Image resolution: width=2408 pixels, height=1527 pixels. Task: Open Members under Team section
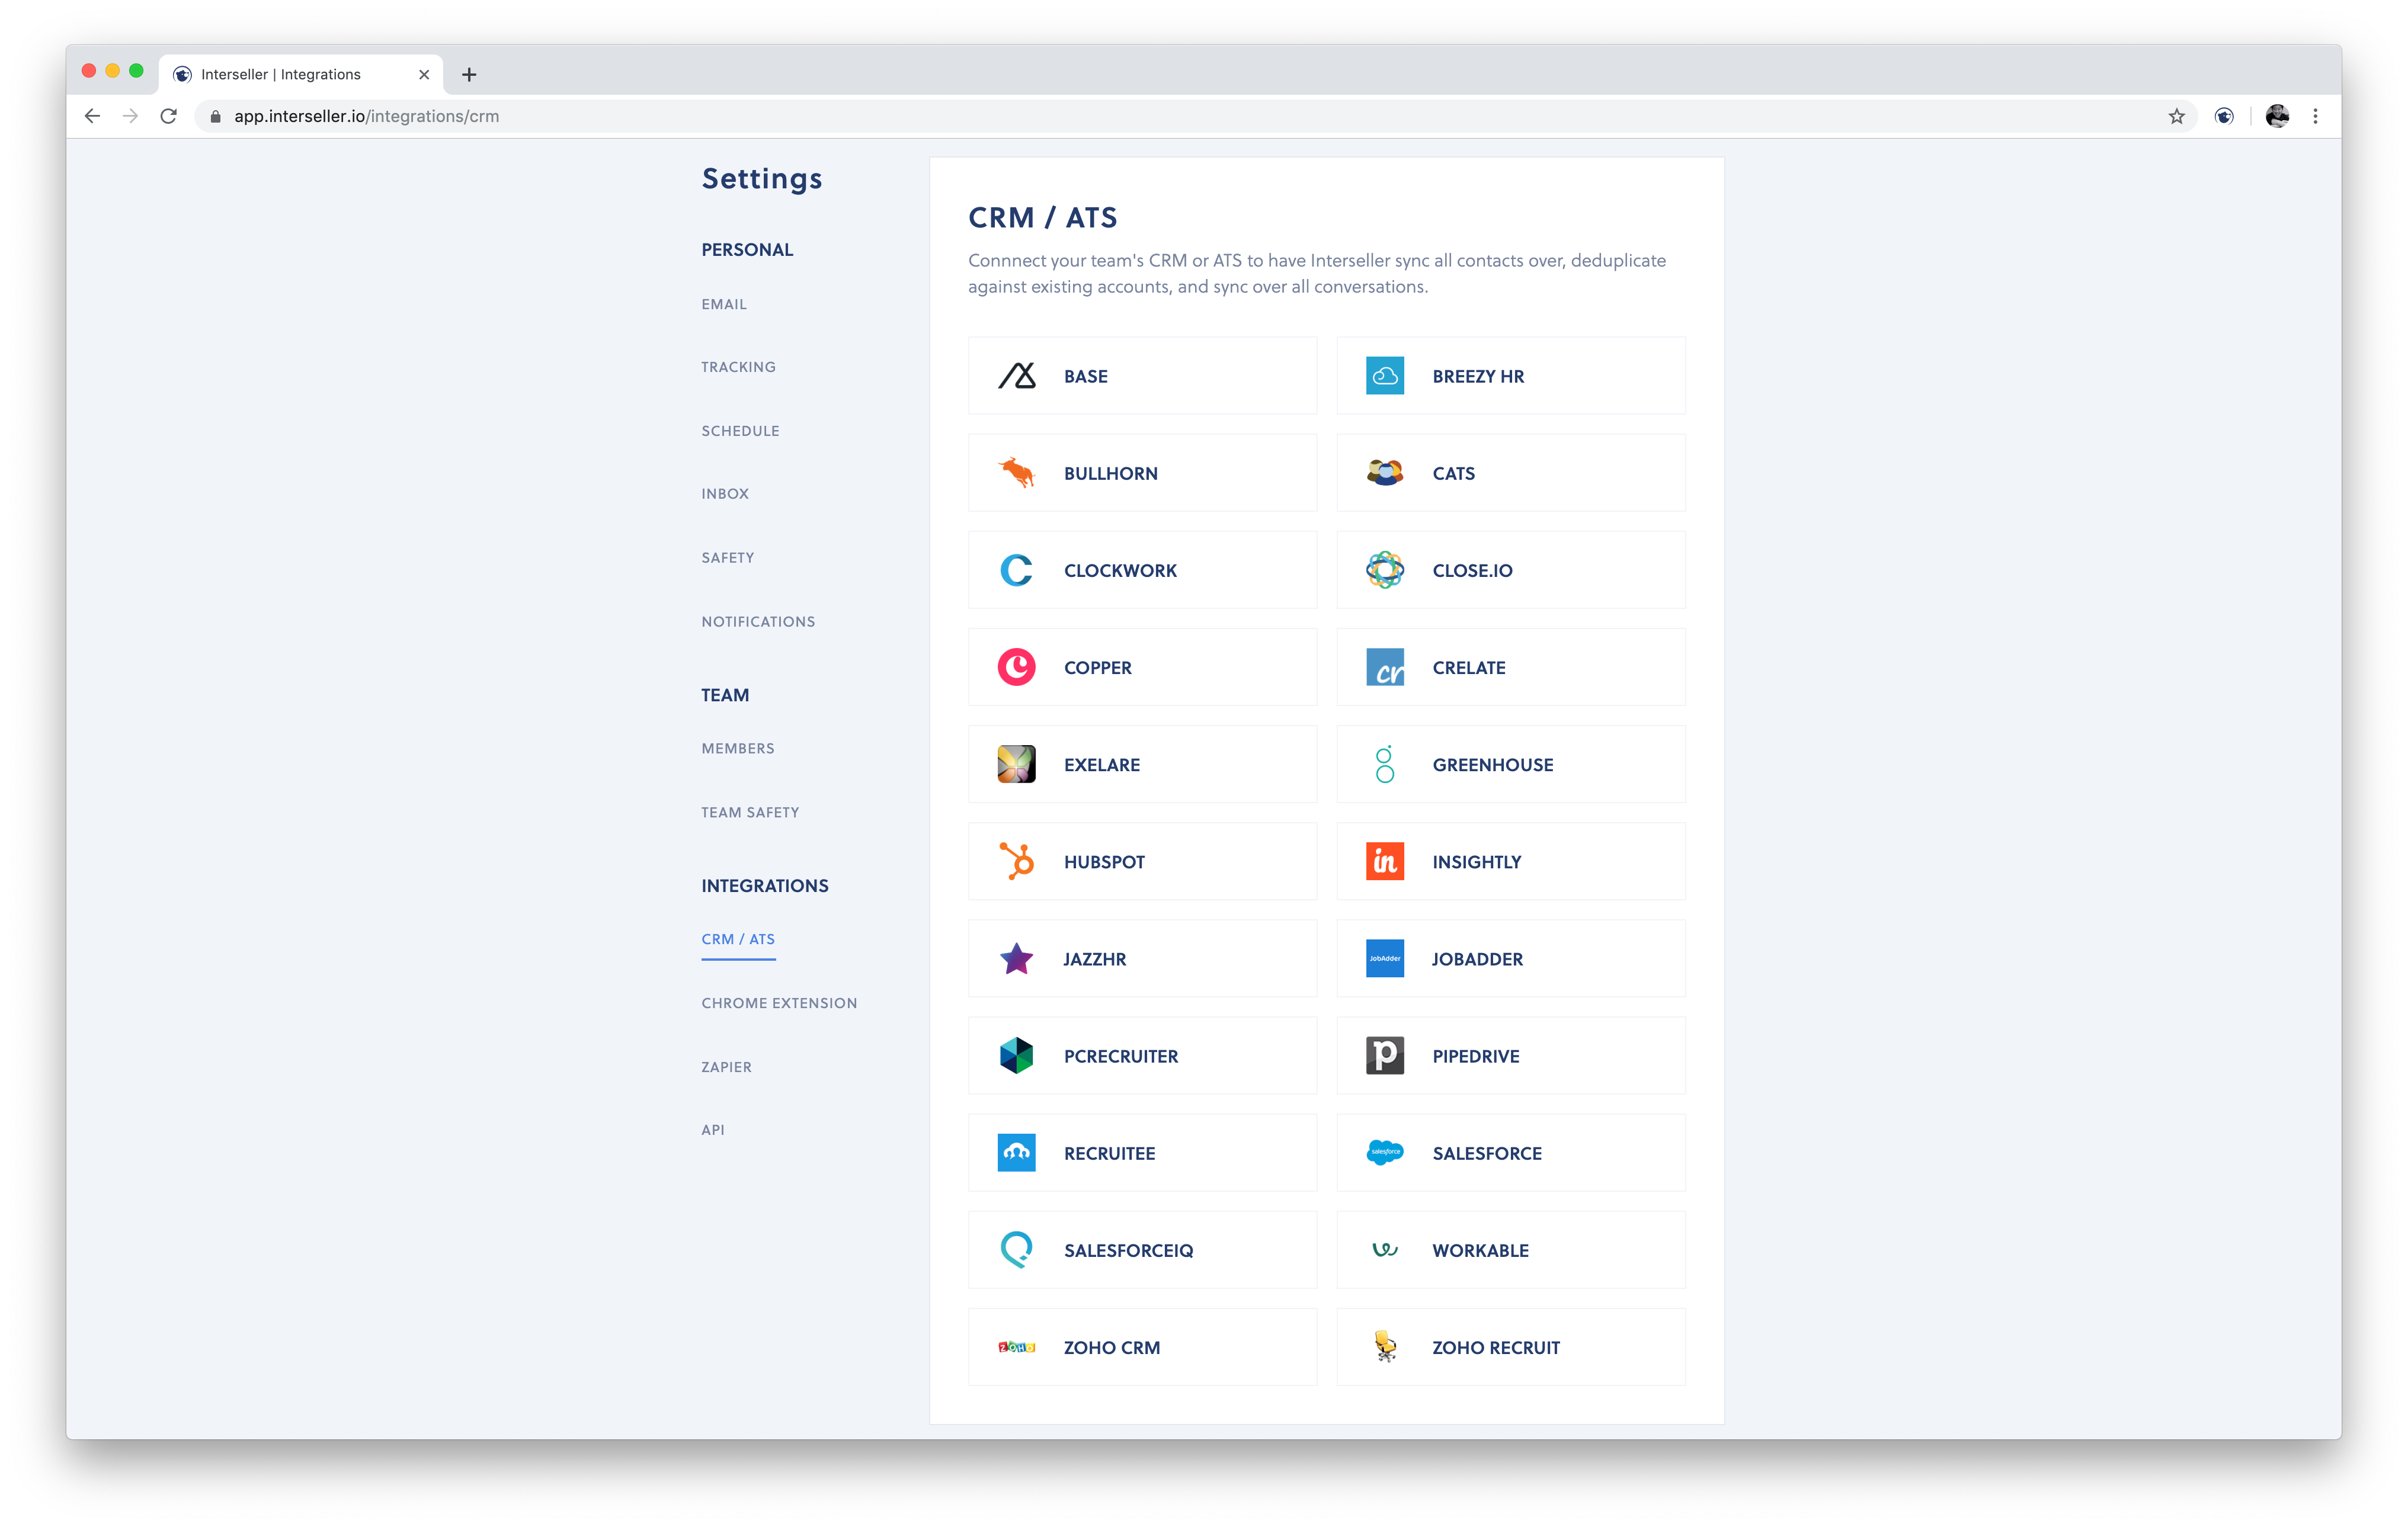coord(738,749)
